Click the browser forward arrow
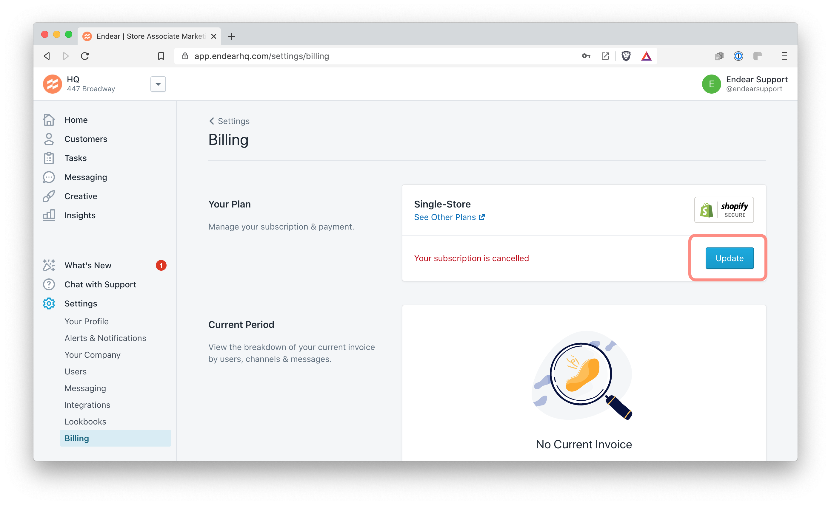Viewport: 831px width, 505px height. [66, 56]
